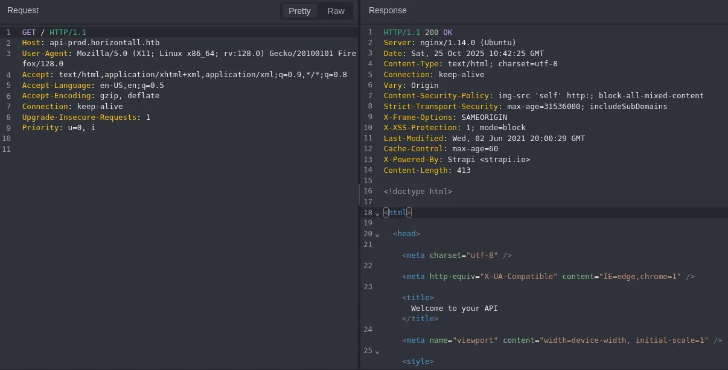728x370 pixels.
Task: Click the Response panel title
Action: 388,10
